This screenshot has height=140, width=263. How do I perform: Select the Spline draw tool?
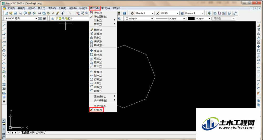4,59
